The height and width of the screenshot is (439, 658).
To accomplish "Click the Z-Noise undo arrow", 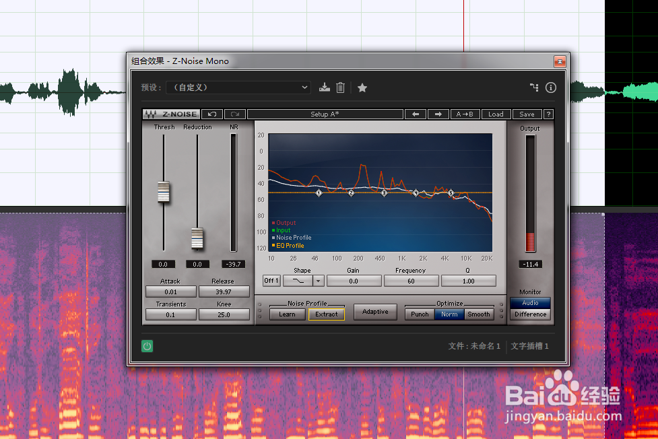I will [212, 114].
